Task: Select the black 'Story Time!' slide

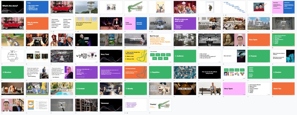Action: [x=111, y=56]
